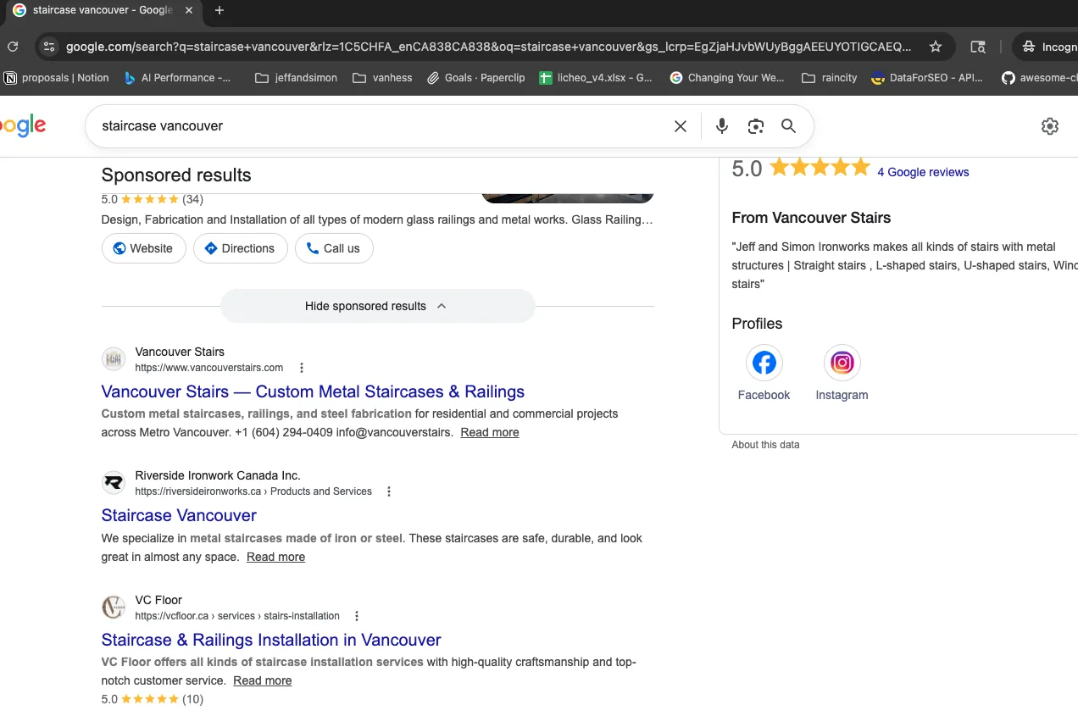Click About this data
Image resolution: width=1078 pixels, height=716 pixels.
pos(765,445)
